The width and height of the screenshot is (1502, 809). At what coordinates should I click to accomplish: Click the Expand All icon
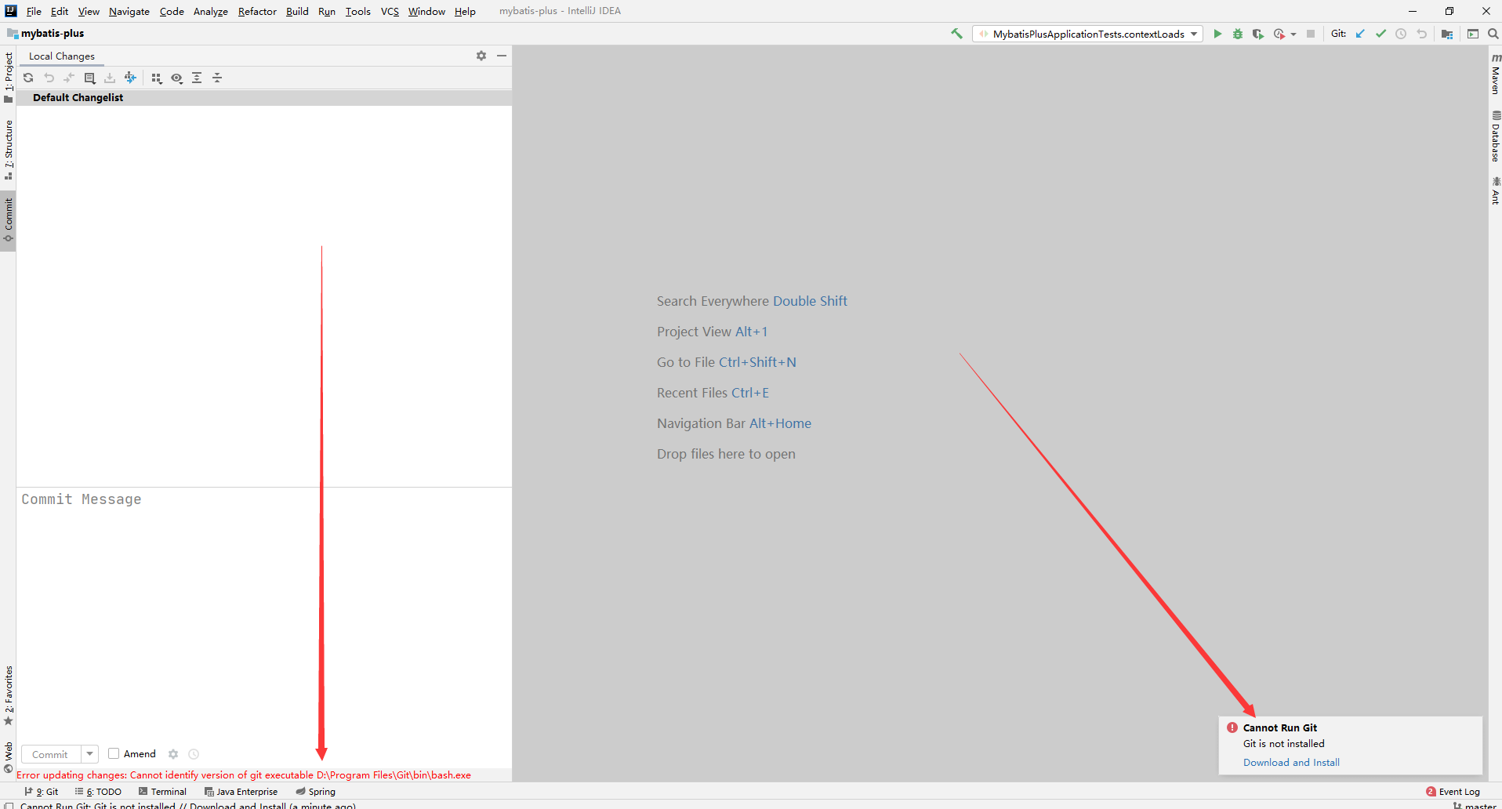(197, 78)
